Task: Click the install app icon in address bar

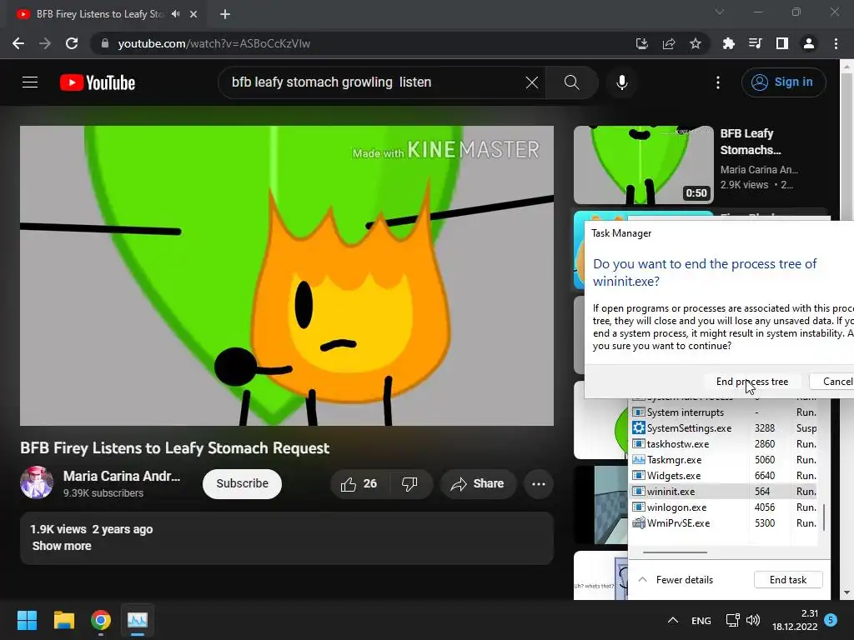Action: pos(642,43)
